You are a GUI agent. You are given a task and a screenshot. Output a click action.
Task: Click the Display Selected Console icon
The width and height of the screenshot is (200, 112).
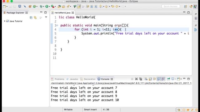click(173, 79)
